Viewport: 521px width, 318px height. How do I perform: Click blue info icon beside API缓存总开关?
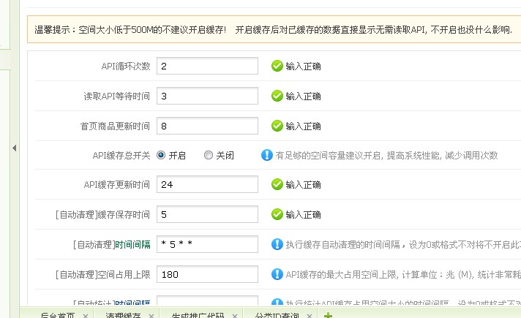[x=266, y=155]
